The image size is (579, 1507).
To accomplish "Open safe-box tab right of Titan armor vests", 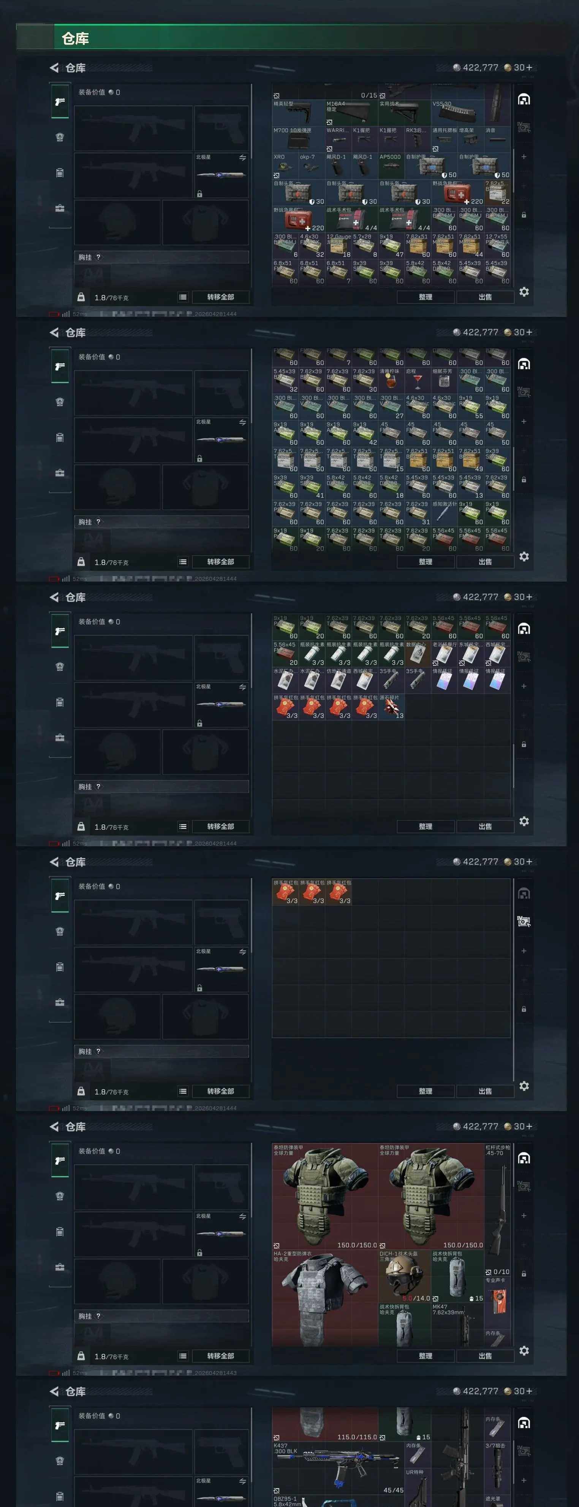I will tap(524, 1158).
